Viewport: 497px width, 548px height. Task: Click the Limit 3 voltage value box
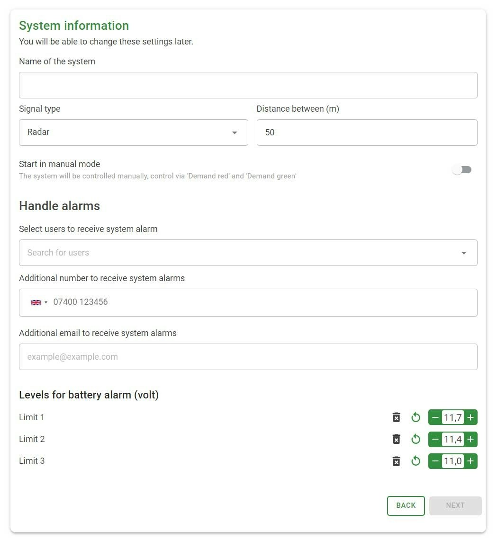click(453, 461)
